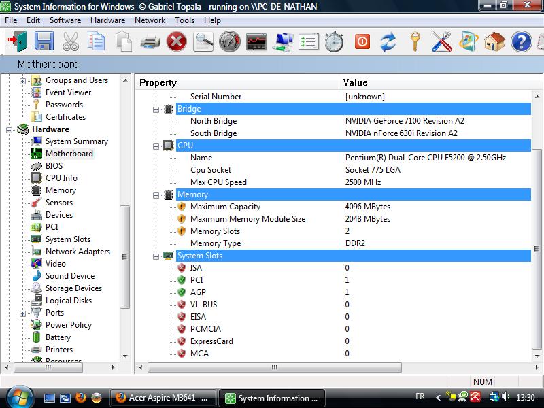Click the Copy documents toolbar icon
The height and width of the screenshot is (408, 544).
96,41
